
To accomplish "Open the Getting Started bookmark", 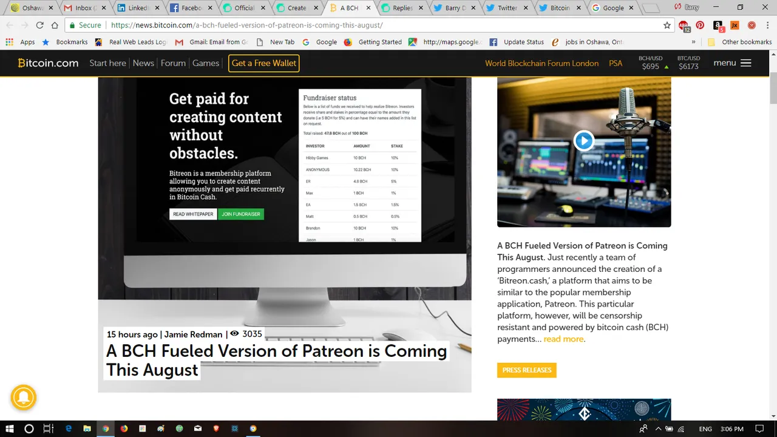I will tap(373, 42).
